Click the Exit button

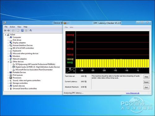tap(146, 88)
